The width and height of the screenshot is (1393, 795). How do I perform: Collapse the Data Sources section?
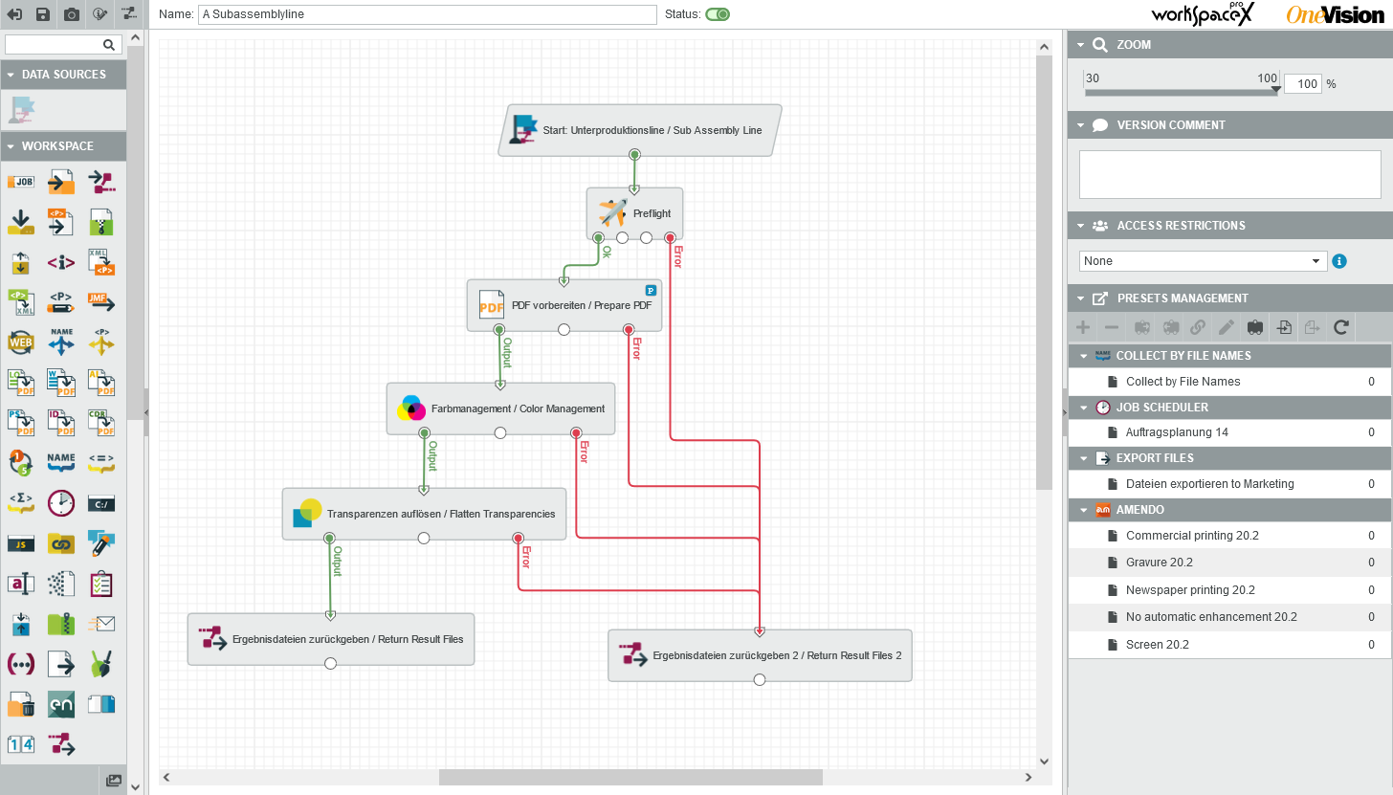[x=11, y=75]
